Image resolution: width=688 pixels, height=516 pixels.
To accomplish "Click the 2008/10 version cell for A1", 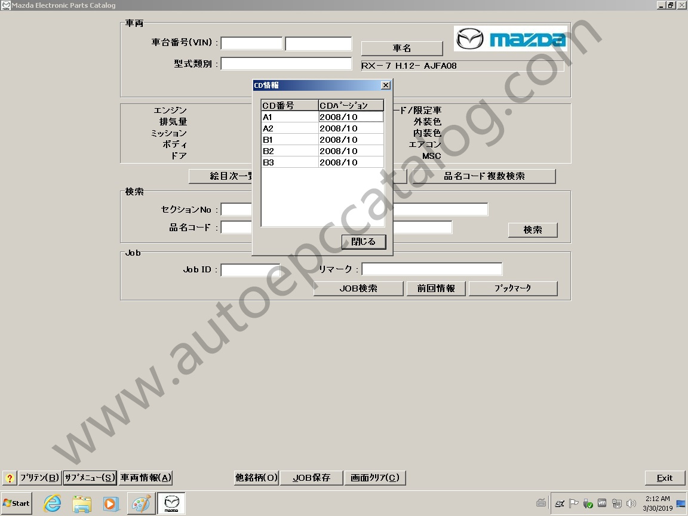I will click(x=351, y=116).
